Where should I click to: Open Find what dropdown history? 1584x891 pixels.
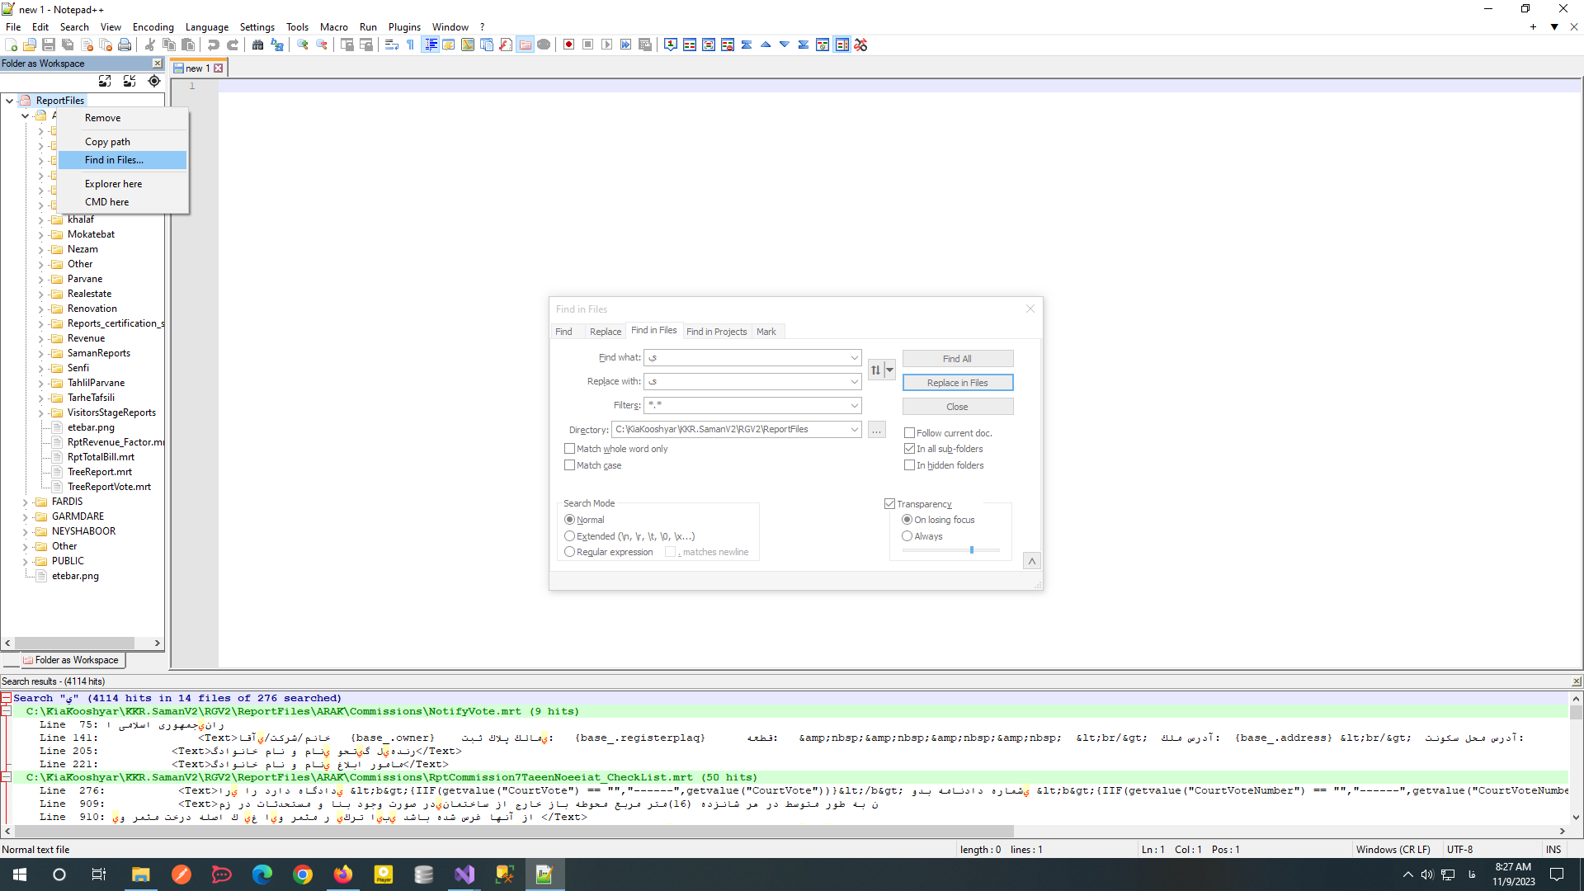854,358
